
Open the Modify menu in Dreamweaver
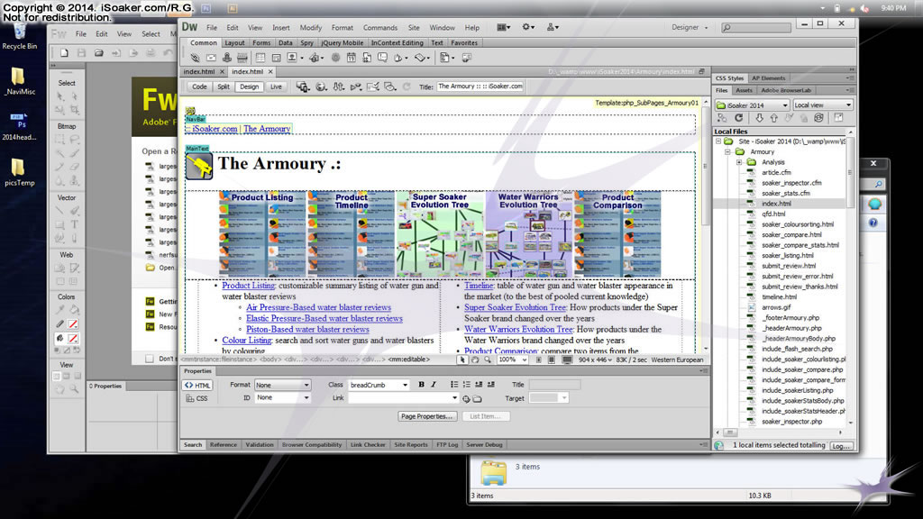pyautogui.click(x=311, y=28)
